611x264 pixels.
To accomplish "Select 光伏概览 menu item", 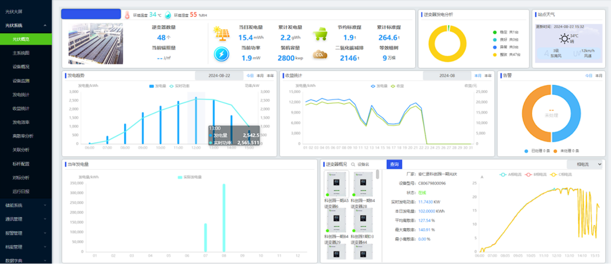I will (x=25, y=39).
